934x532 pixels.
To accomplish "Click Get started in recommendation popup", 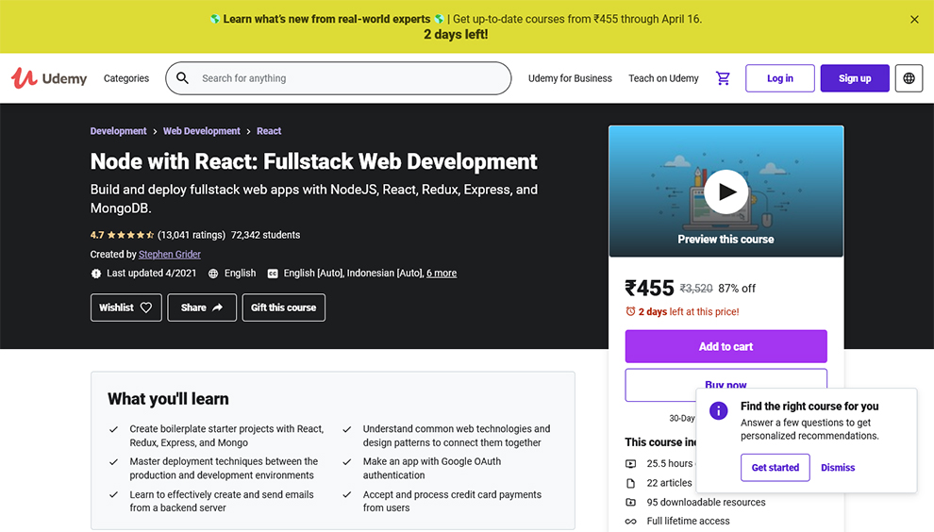I will [775, 468].
